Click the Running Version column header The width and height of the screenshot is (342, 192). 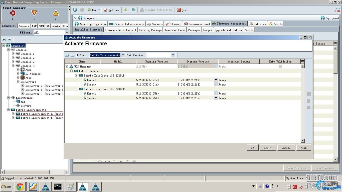click(x=157, y=61)
